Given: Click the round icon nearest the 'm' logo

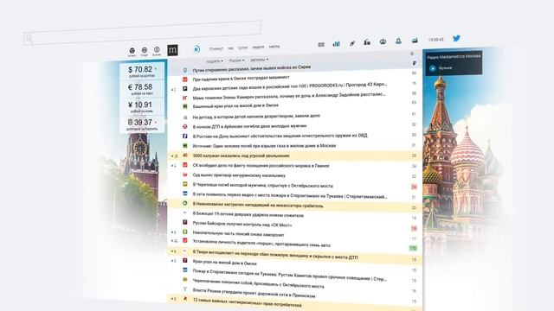Looking at the screenshot, I should coord(157,50).
